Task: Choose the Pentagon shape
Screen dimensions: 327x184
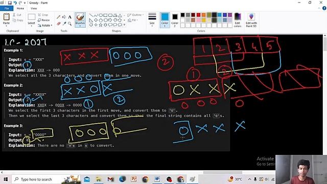Action: pos(101,20)
